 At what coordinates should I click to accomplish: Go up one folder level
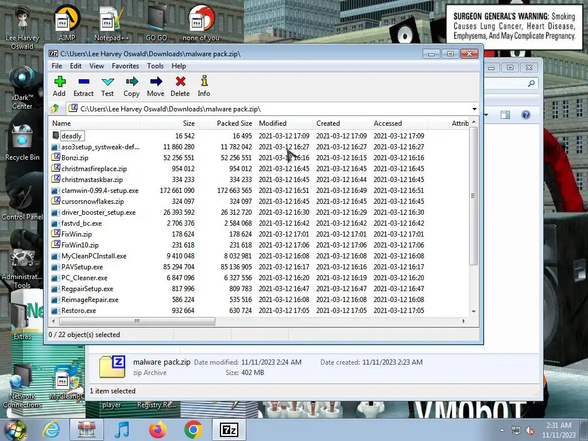pos(55,109)
